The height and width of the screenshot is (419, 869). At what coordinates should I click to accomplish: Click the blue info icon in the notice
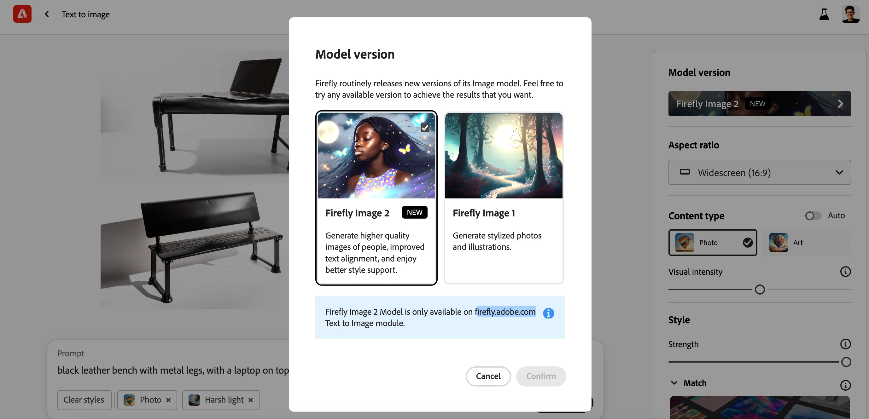(548, 313)
